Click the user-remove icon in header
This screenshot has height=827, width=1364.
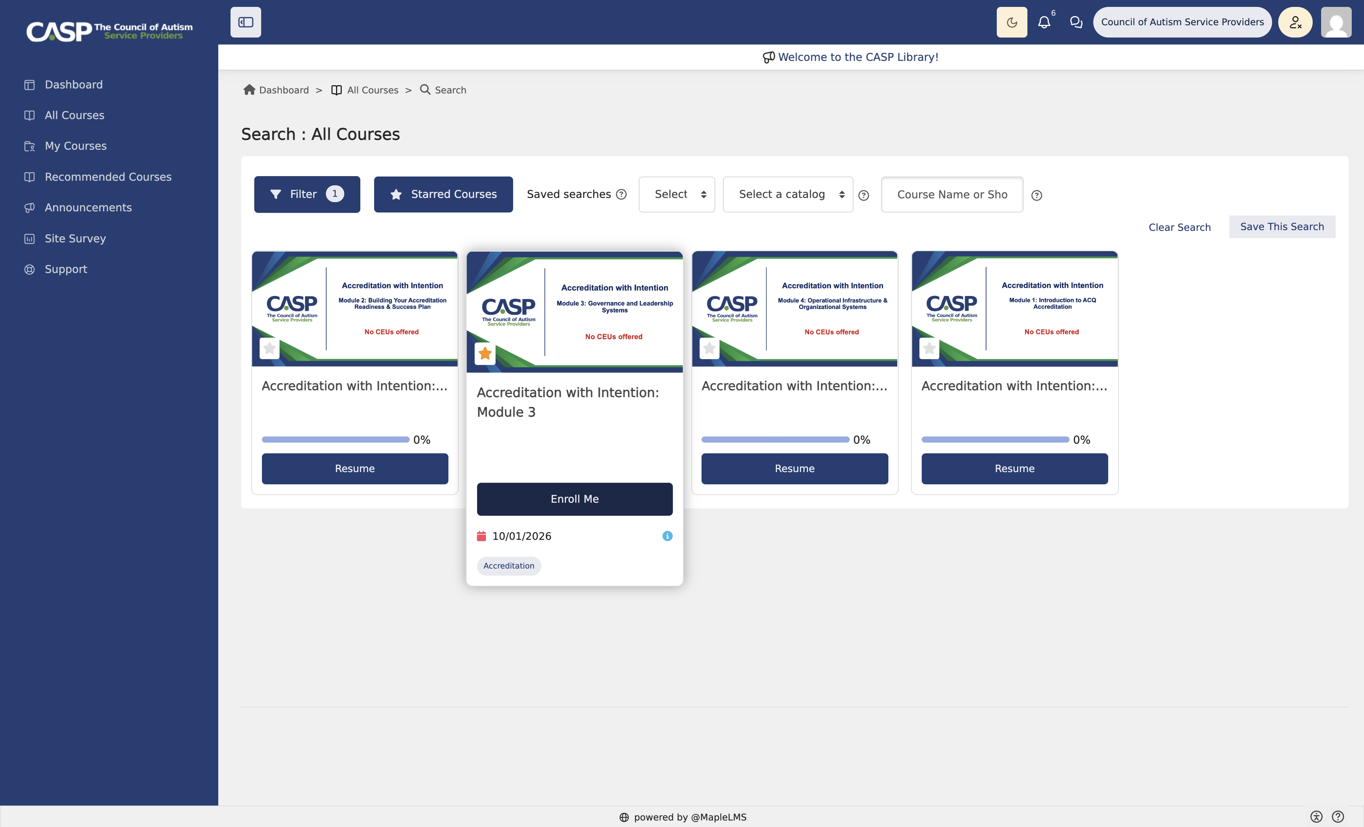(x=1295, y=22)
